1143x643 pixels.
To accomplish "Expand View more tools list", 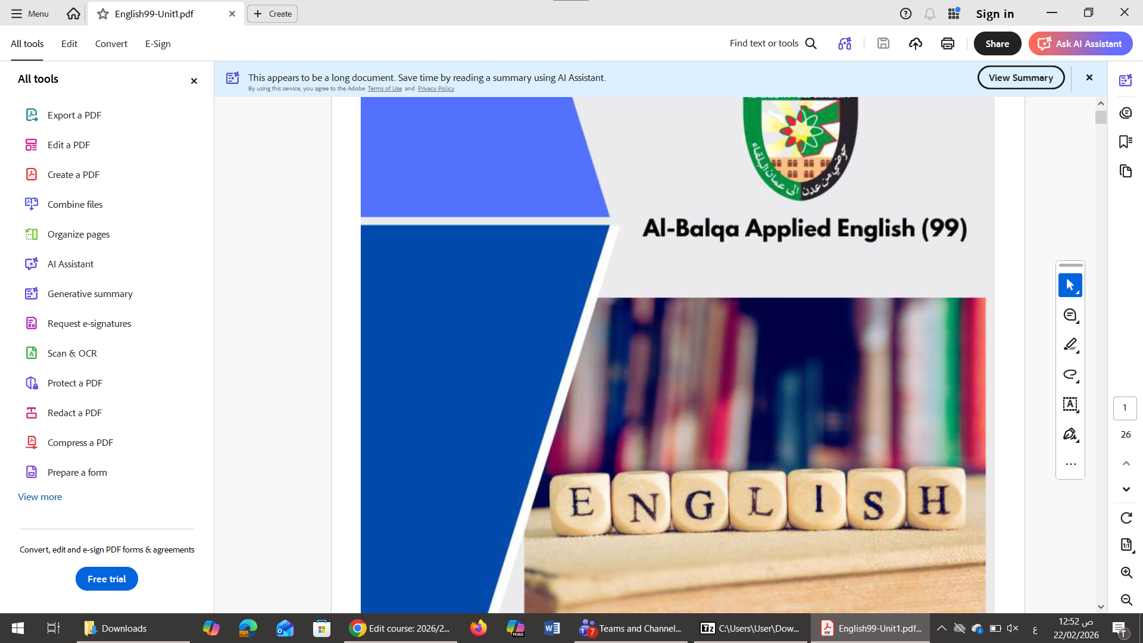I will pos(40,497).
